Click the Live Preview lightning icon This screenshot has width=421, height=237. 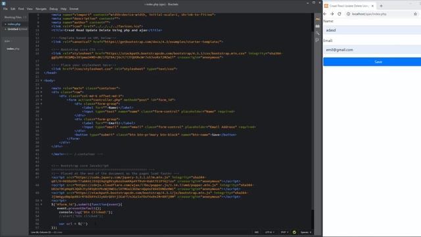click(x=318, y=19)
